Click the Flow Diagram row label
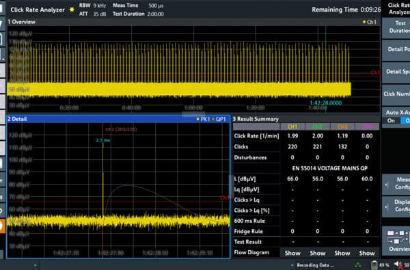 coord(251,252)
